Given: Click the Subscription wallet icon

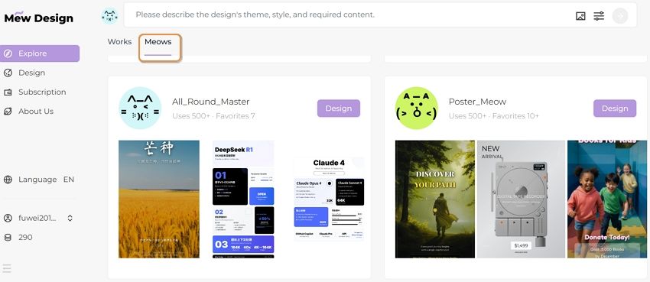Looking at the screenshot, I should pos(8,92).
